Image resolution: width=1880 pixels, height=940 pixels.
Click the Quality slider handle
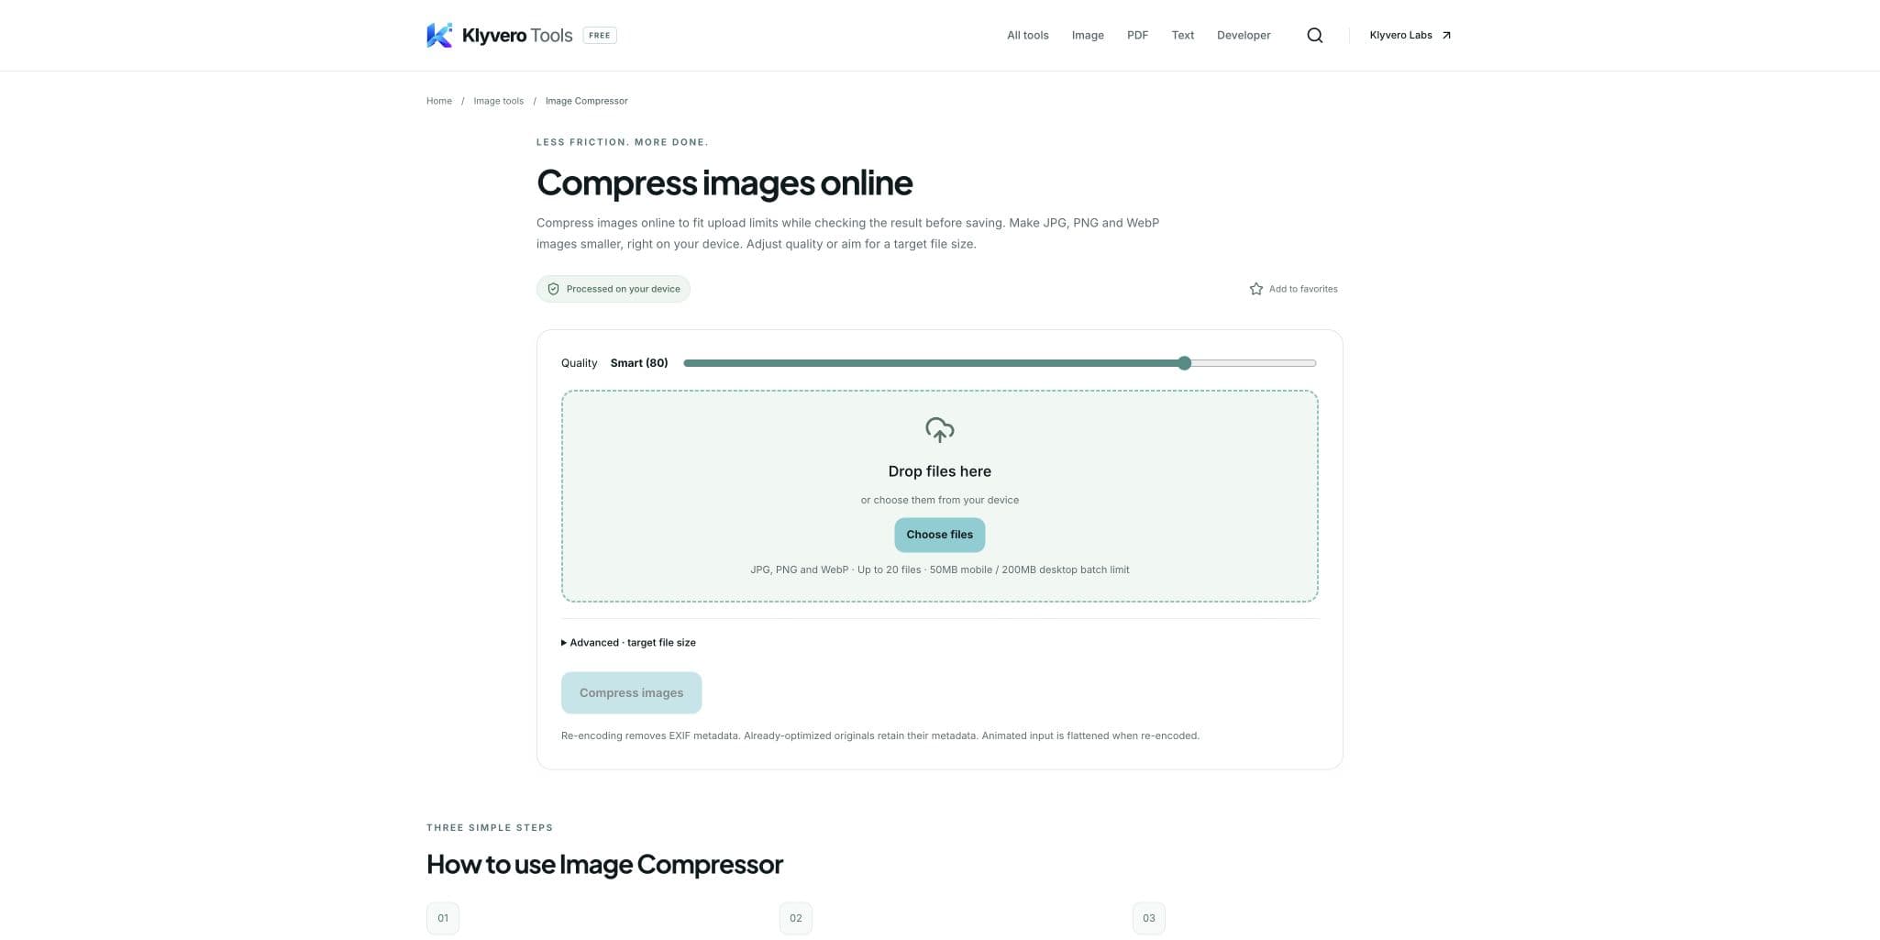coord(1184,363)
